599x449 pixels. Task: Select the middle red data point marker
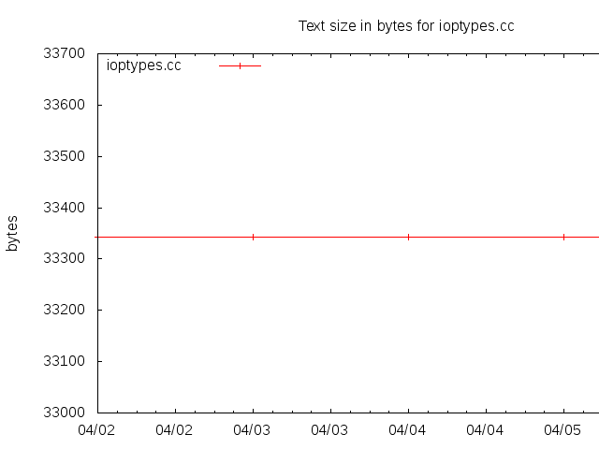408,237
